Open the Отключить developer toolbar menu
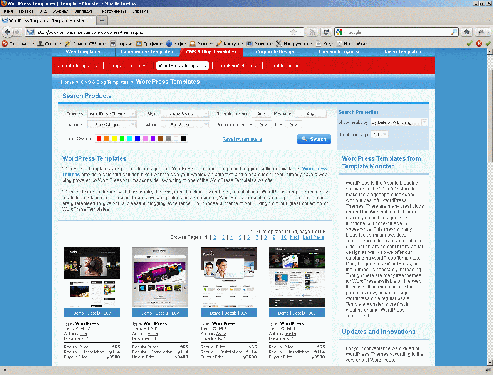The width and height of the screenshot is (493, 375). pyautogui.click(x=18, y=43)
